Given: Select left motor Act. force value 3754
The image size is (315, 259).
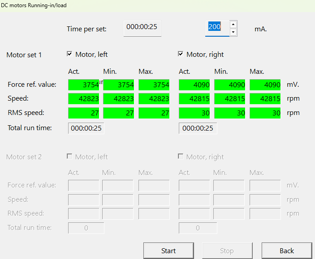Looking at the screenshot, I should (84, 85).
